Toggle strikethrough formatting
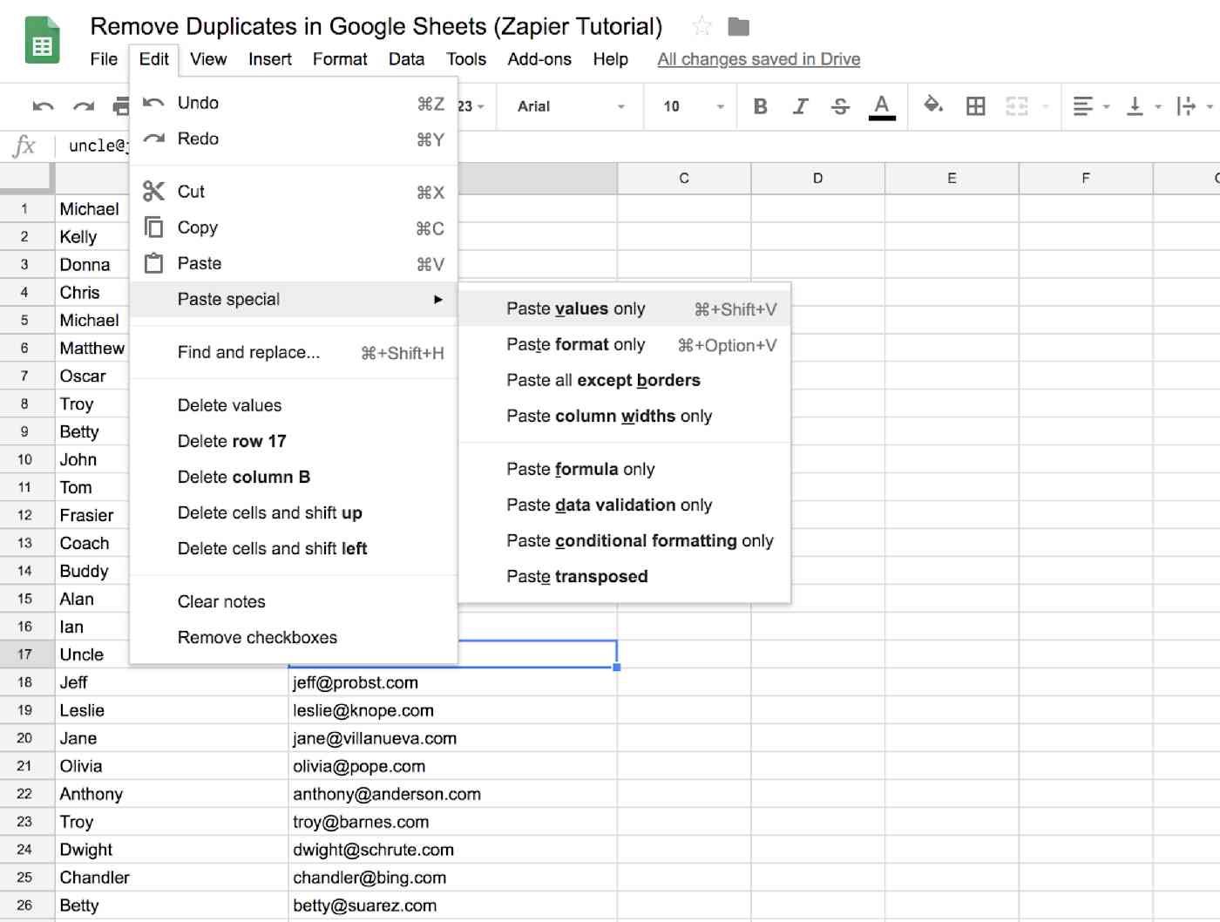Viewport: 1220px width, 922px height. pos(840,106)
